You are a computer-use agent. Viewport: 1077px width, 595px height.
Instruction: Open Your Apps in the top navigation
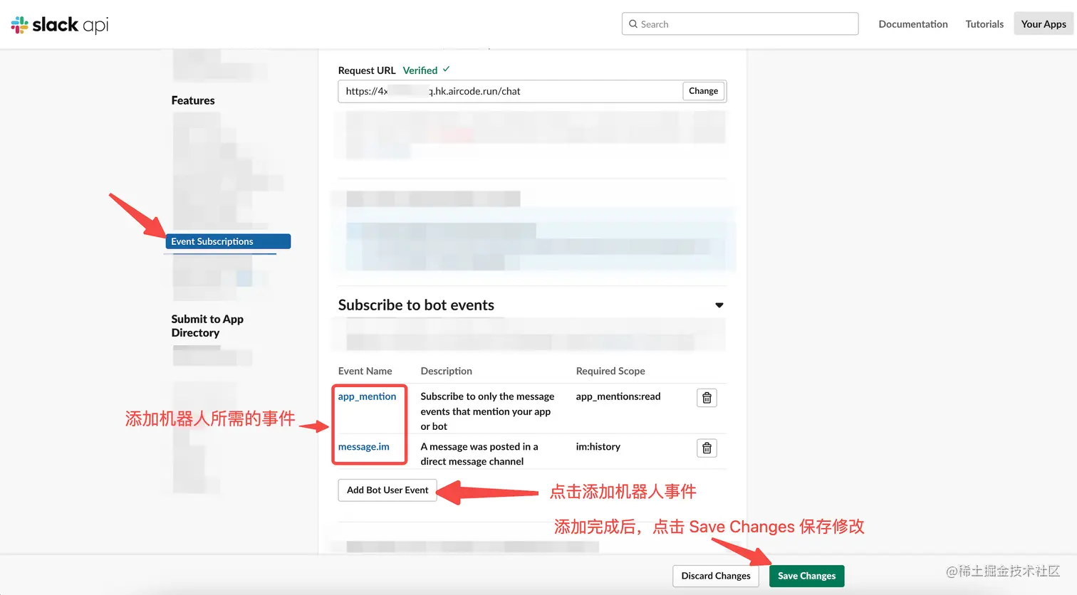point(1044,24)
